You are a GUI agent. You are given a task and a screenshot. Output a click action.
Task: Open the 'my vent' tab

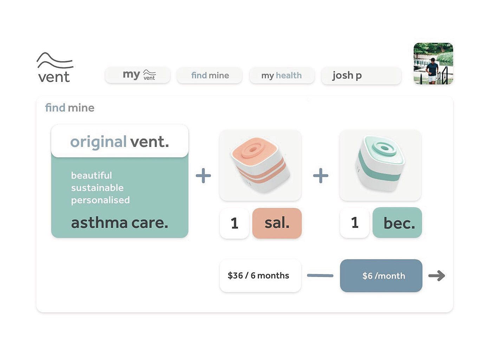138,75
